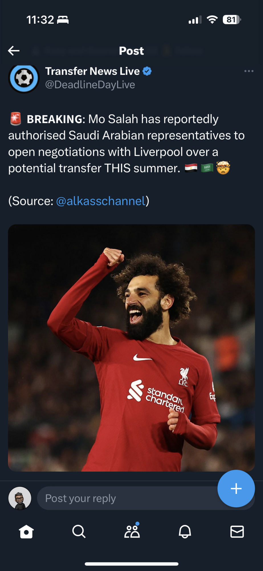Open the Messages envelope tab
Image resolution: width=263 pixels, height=571 pixels.
237,532
